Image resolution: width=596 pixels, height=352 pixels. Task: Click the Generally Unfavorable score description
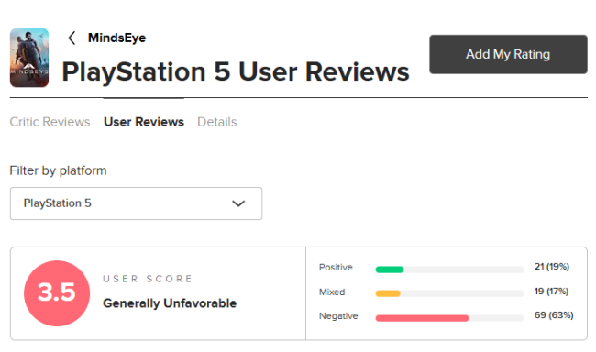click(170, 303)
